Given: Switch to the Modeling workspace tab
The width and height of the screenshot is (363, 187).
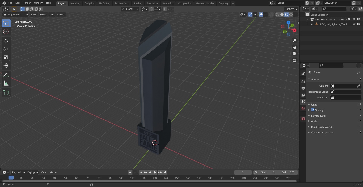Looking at the screenshot, I should (x=75, y=3).
